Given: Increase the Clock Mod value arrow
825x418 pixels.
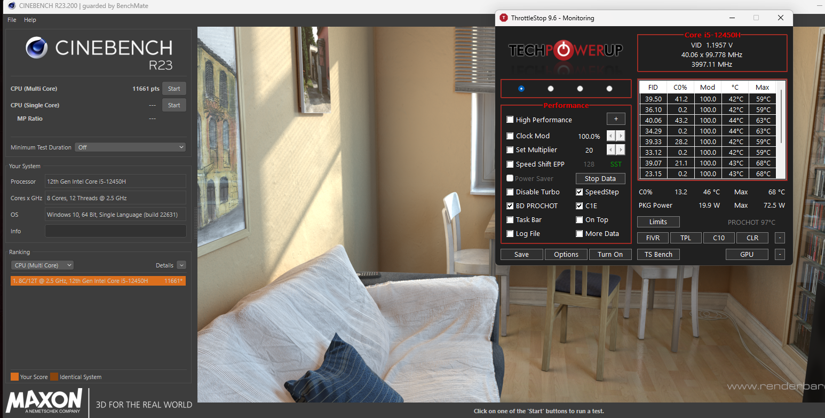Looking at the screenshot, I should 621,136.
